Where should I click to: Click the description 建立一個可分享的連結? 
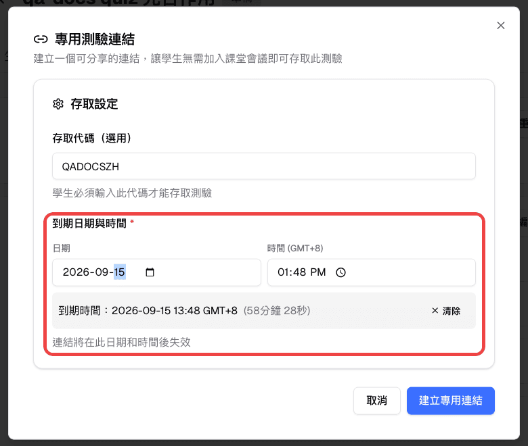tap(87, 59)
